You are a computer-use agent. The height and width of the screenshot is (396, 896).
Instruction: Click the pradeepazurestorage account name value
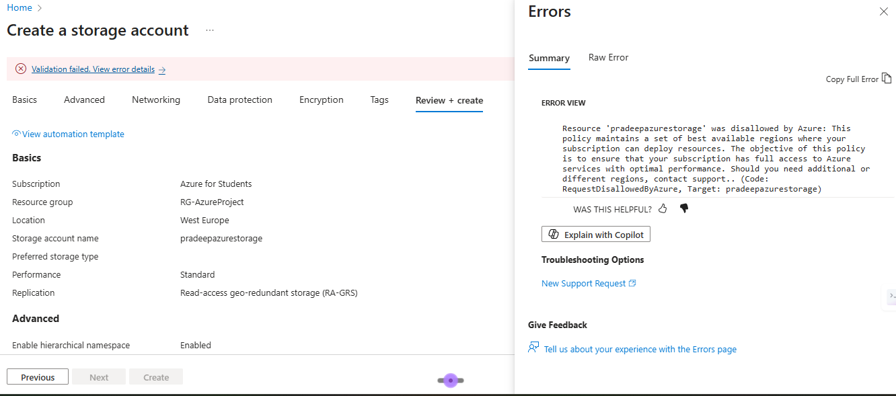point(221,238)
